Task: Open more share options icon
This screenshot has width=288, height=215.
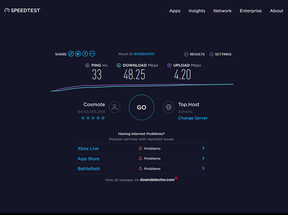Action: (92, 54)
